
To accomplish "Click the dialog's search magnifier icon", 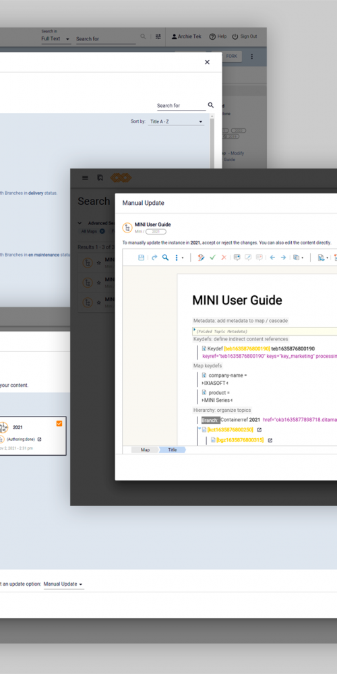I will 210,105.
